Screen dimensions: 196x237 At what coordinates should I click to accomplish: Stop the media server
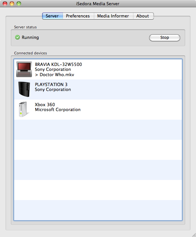165,38
